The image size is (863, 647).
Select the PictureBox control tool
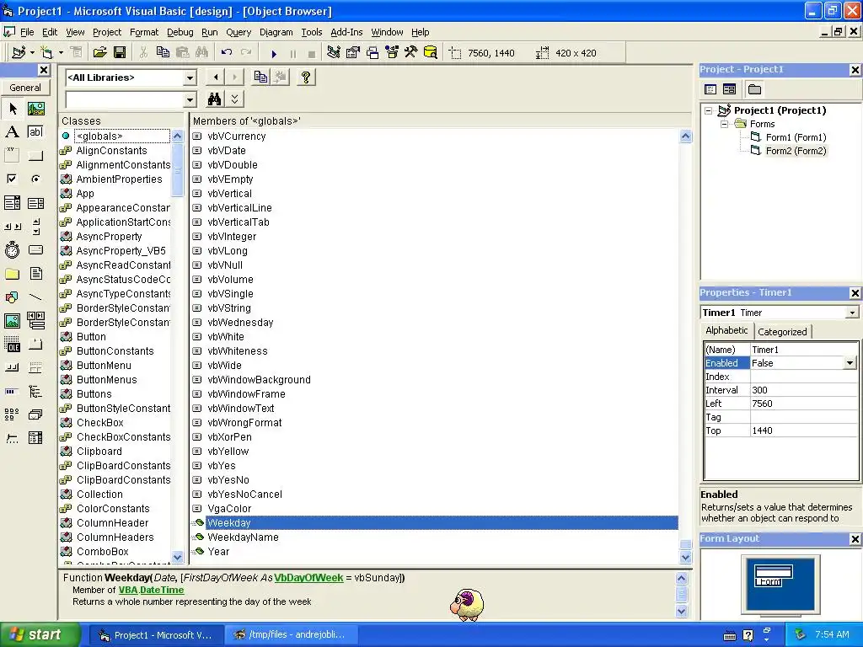[35, 109]
